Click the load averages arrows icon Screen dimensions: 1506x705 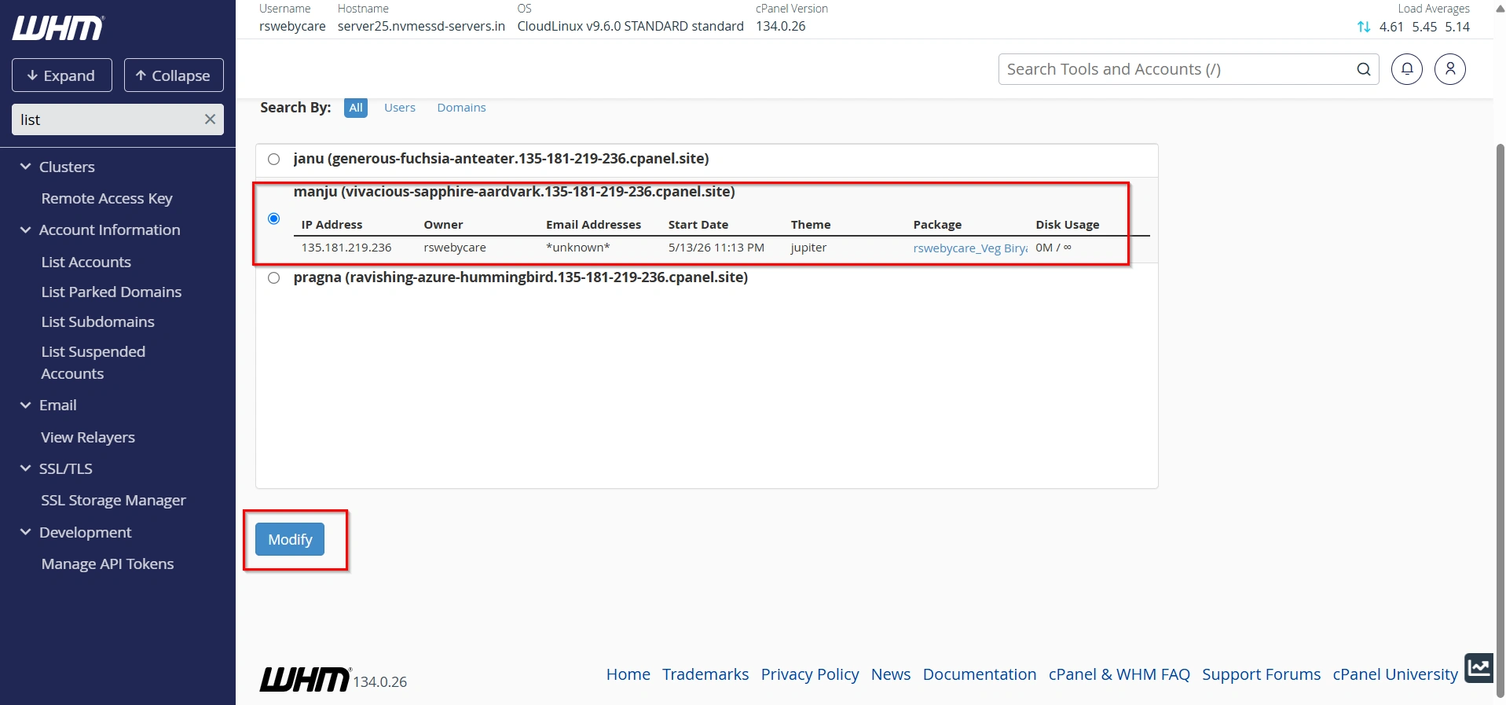[1364, 27]
